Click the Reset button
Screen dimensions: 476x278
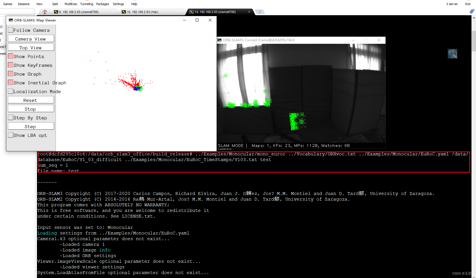point(31,100)
